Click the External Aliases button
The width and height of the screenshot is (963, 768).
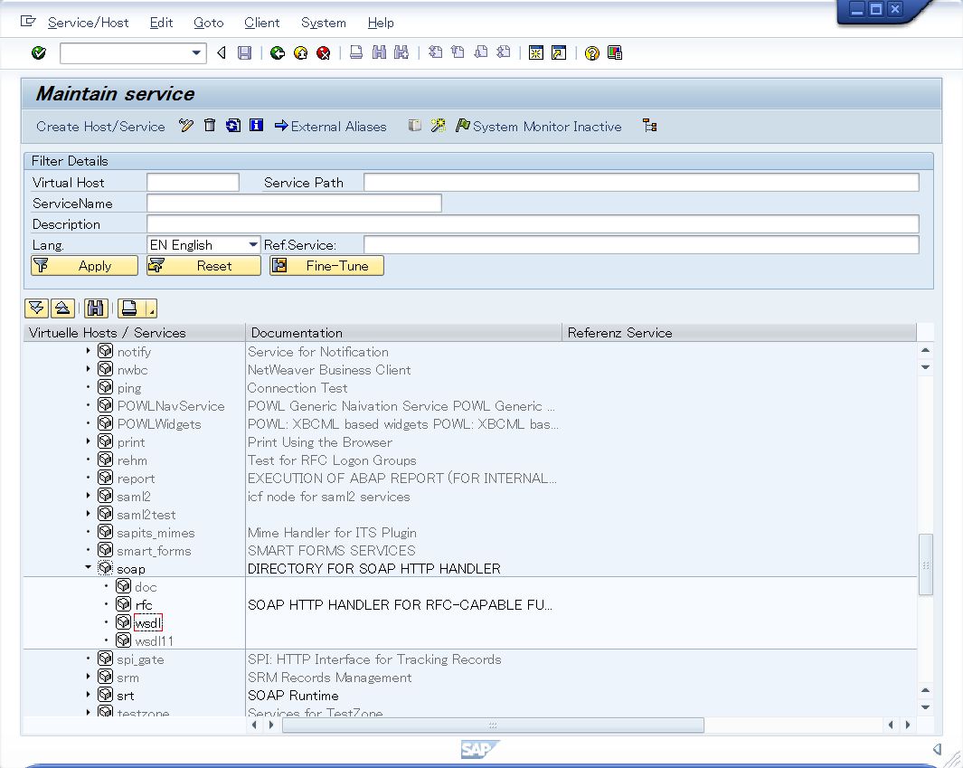pos(330,127)
